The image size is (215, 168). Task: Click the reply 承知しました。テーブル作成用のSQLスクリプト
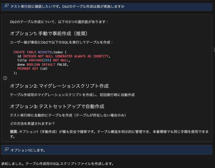(x=58, y=164)
